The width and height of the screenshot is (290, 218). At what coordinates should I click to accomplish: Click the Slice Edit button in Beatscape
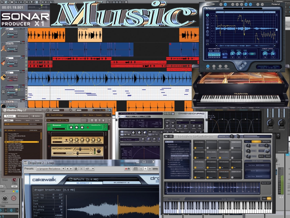266,183
